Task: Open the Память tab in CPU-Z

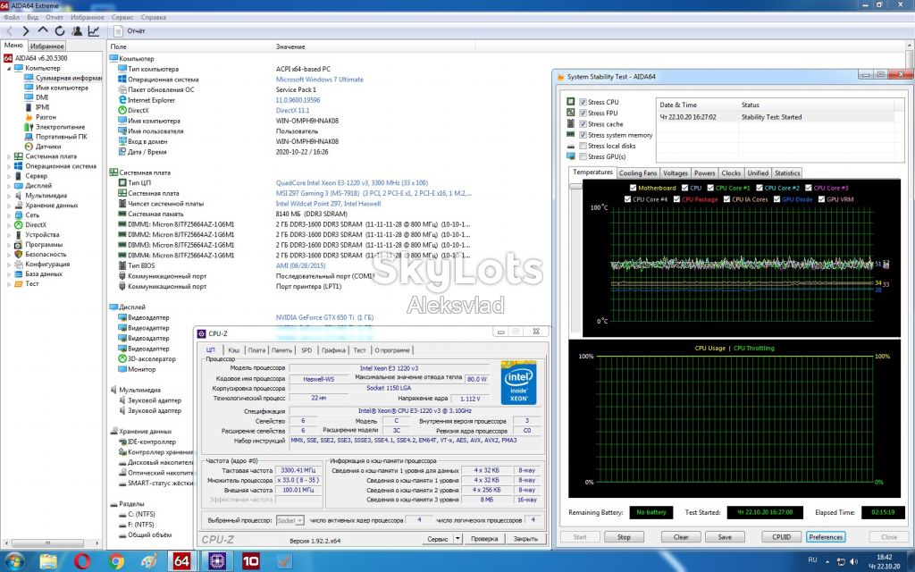Action: coord(281,350)
